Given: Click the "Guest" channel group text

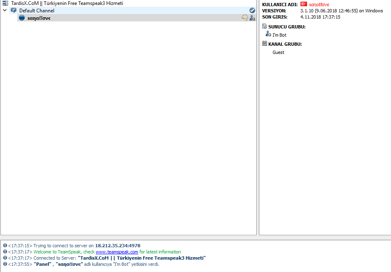Looking at the screenshot, I should point(278,52).
